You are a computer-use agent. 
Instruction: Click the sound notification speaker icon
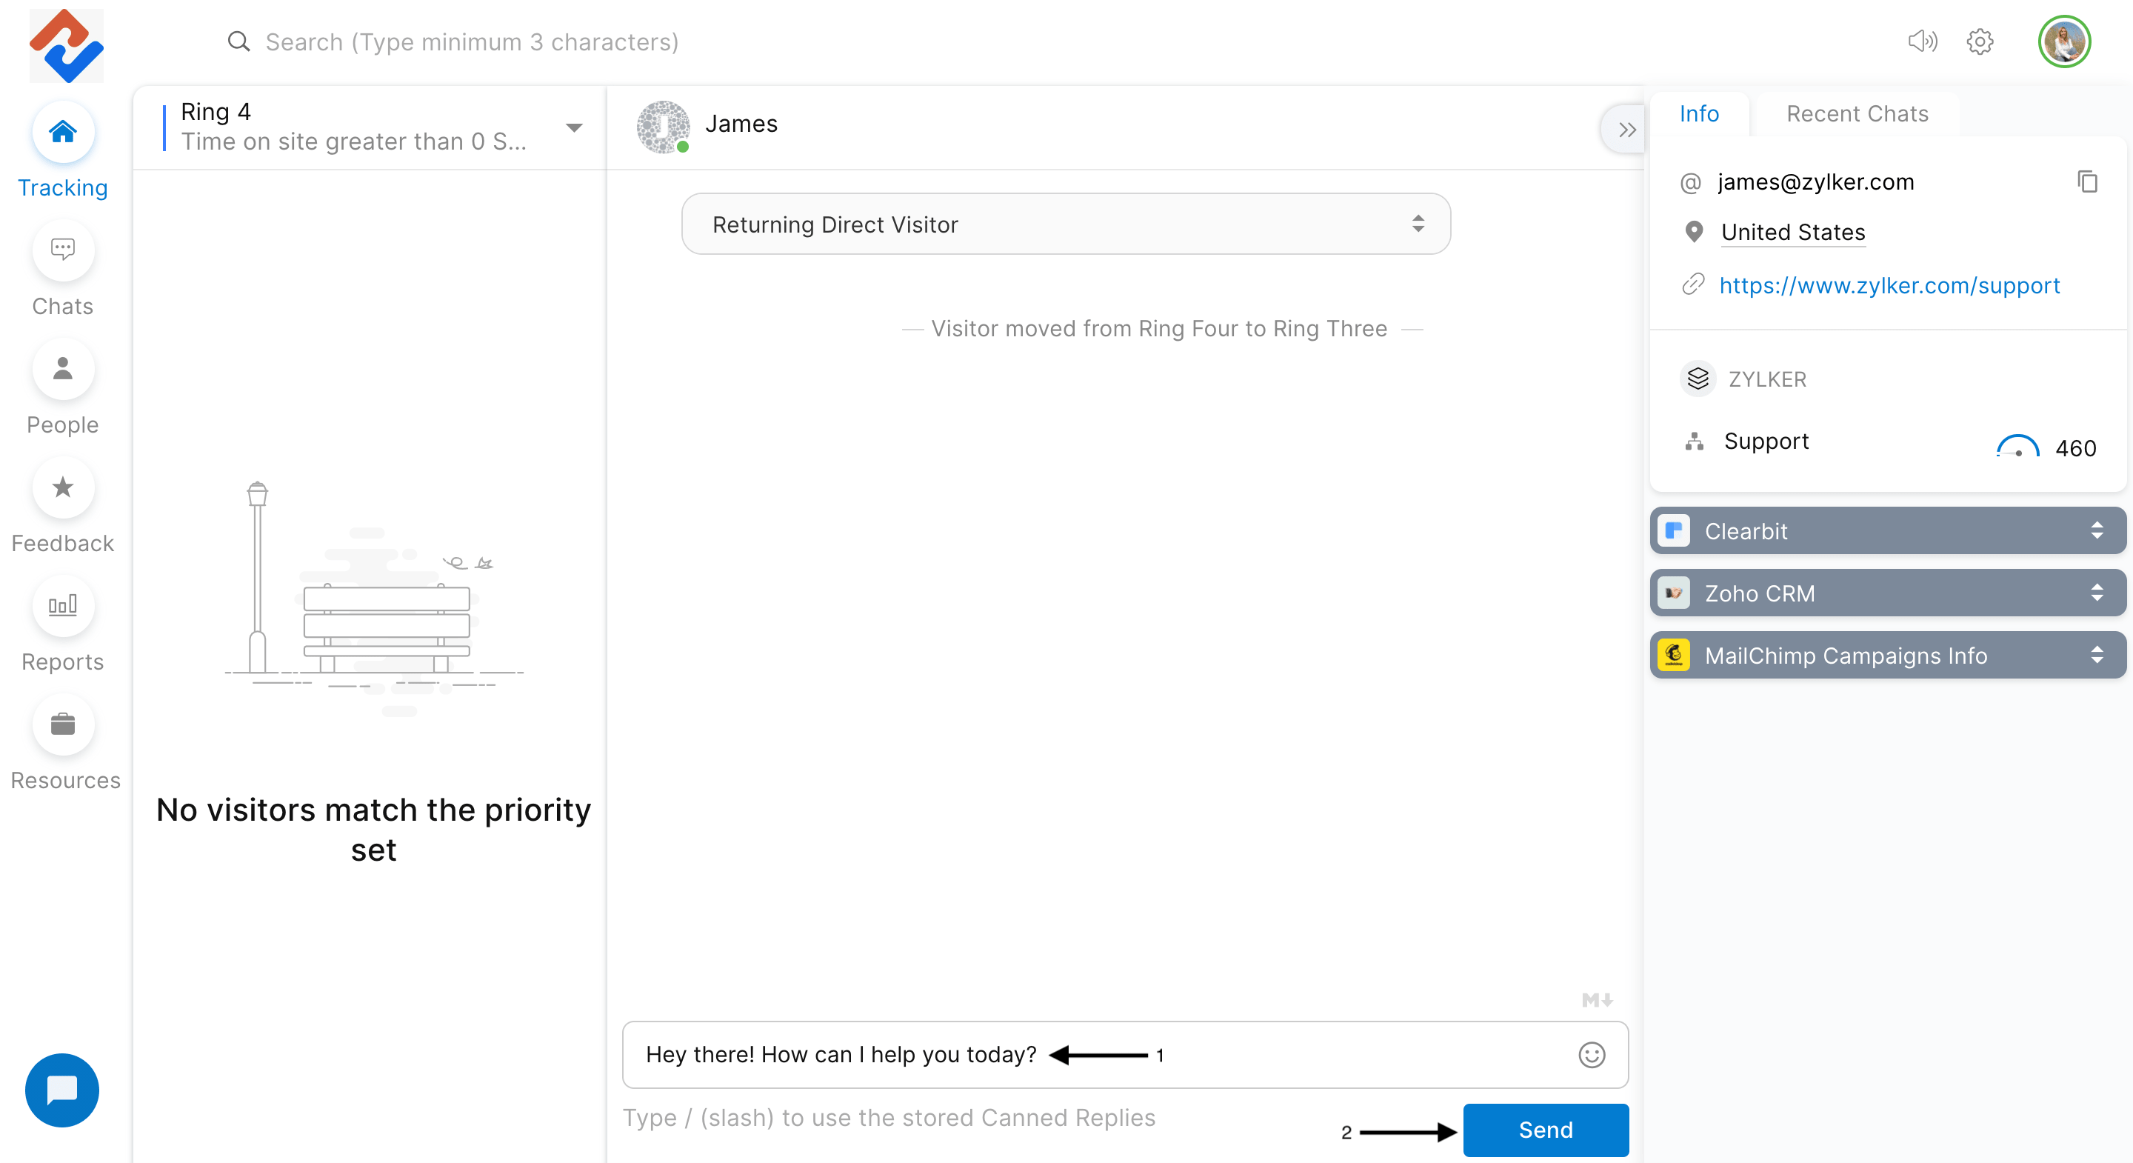coord(1922,41)
